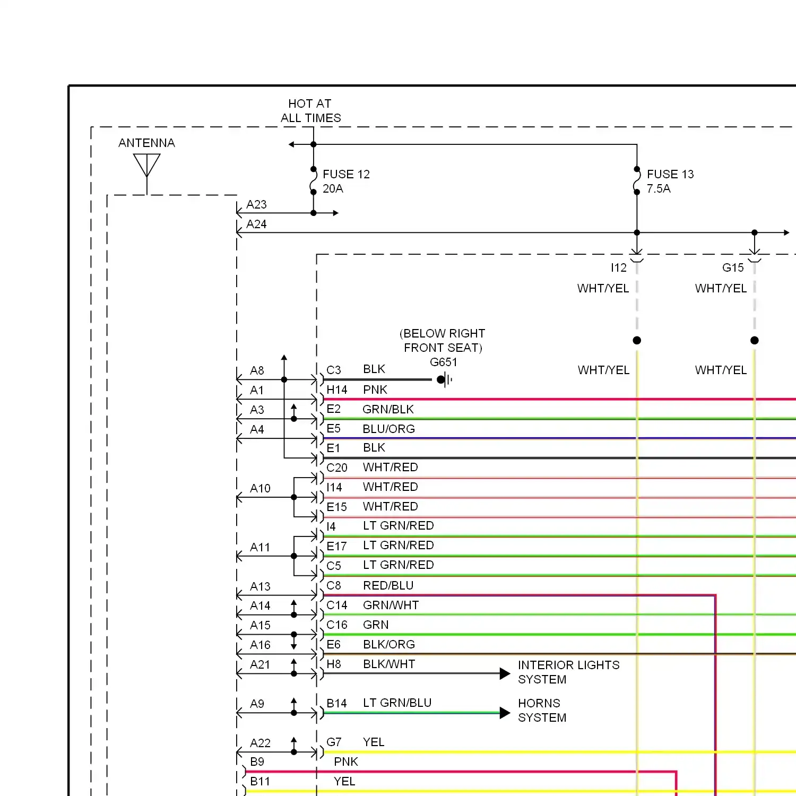Open the 'HORNS SYSTEM' reference
Image resolution: width=796 pixels, height=796 pixels.
[x=542, y=710]
